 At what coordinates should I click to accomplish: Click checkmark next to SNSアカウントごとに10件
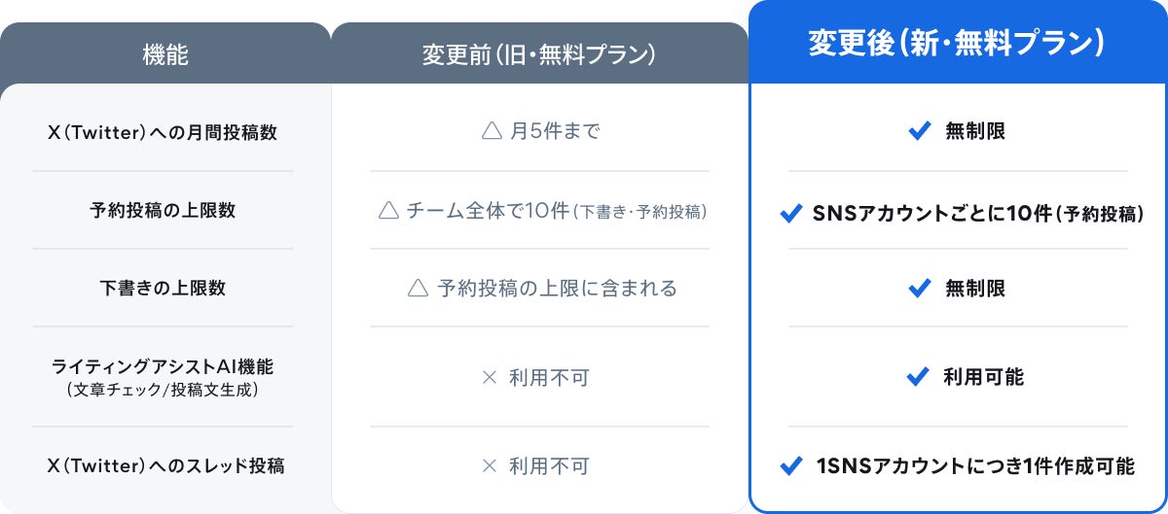pyautogui.click(x=790, y=214)
